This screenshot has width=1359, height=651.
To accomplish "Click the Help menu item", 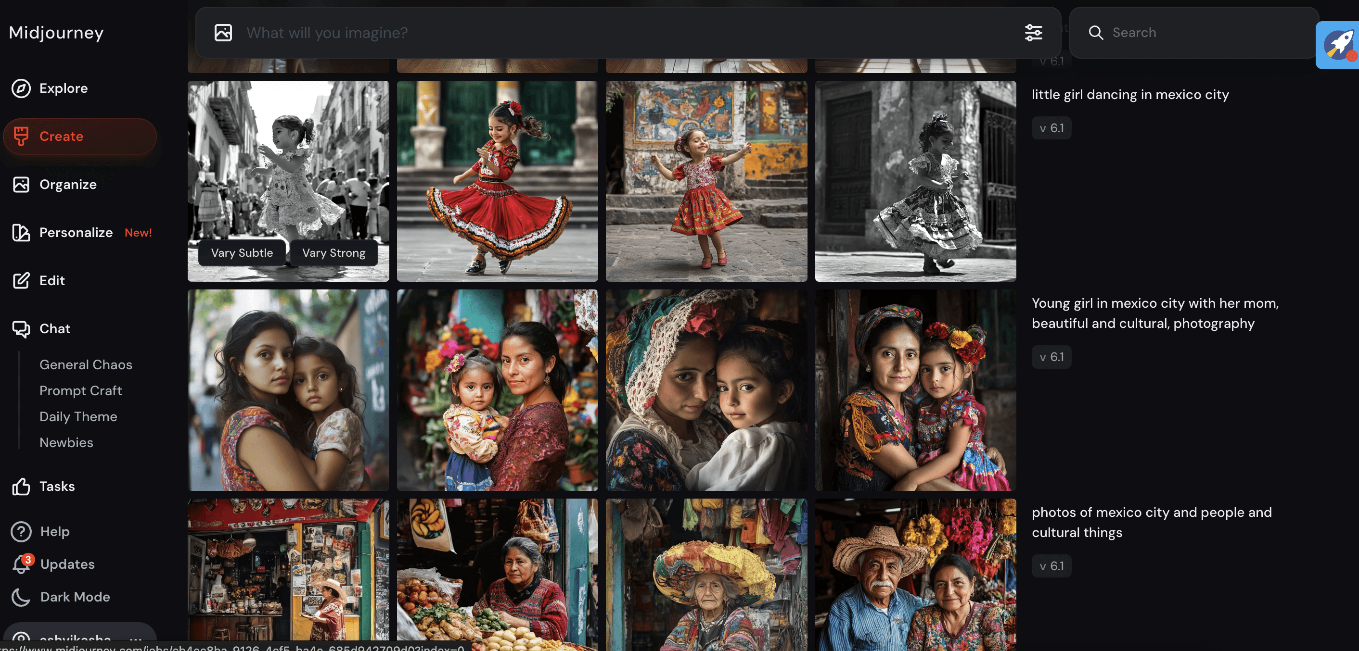I will [x=54, y=531].
